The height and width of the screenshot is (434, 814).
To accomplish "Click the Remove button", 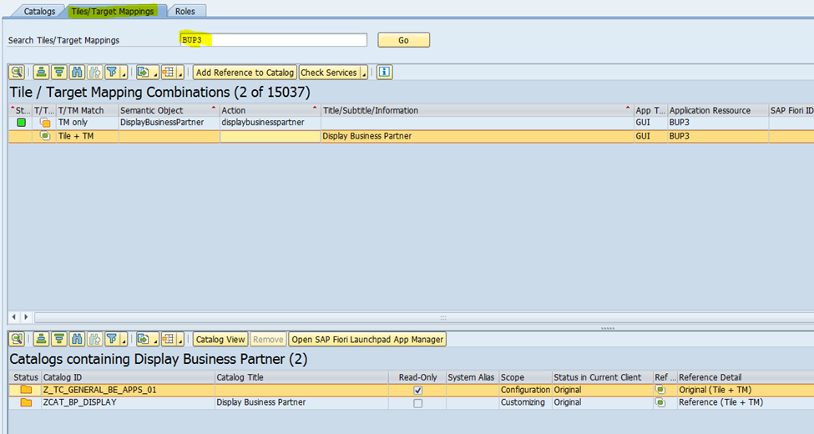I will 268,340.
